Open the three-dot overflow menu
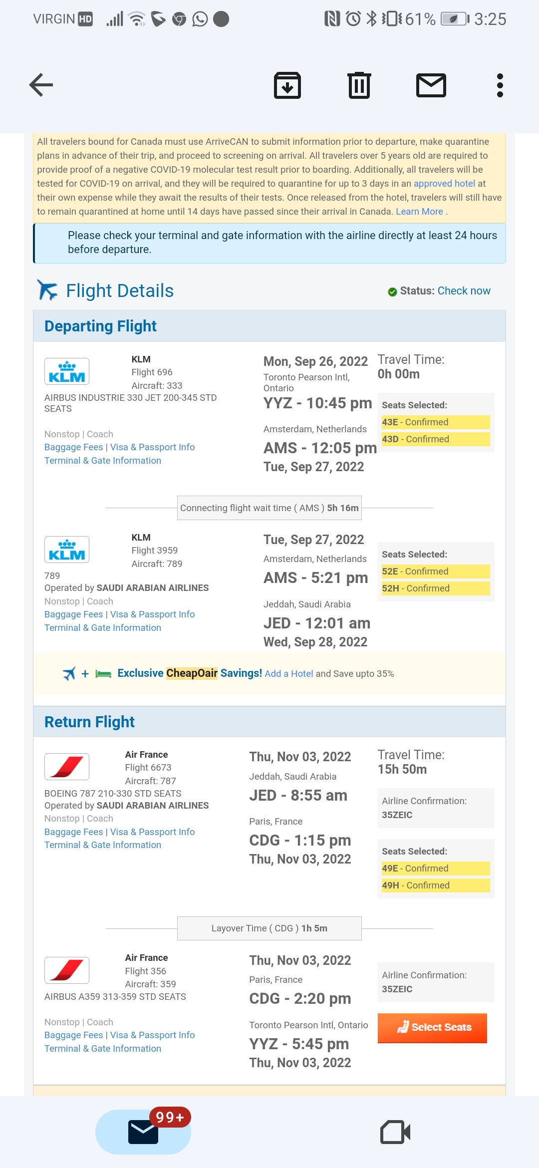This screenshot has height=1168, width=539. click(500, 85)
